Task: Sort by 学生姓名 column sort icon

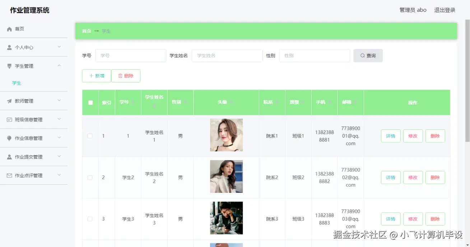Action: pos(154,106)
